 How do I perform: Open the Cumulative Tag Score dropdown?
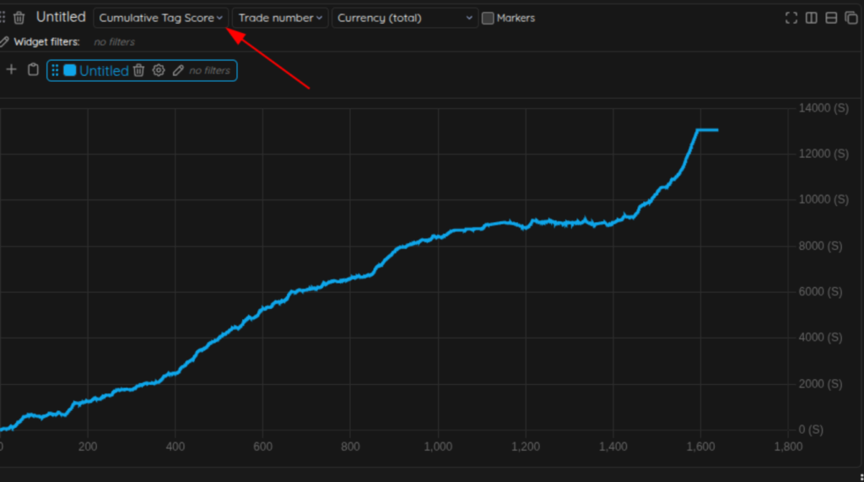point(160,18)
